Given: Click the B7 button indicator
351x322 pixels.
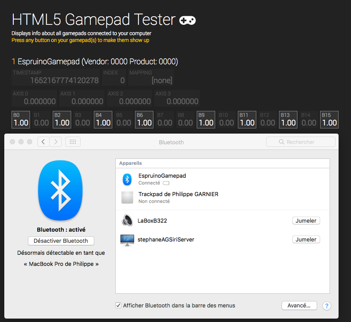Looking at the screenshot, I should click(x=165, y=119).
